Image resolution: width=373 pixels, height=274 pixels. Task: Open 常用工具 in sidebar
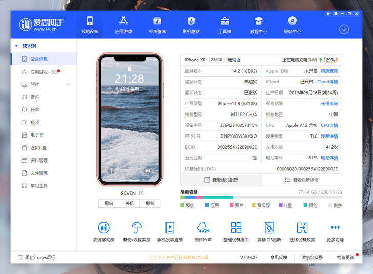tap(44, 186)
